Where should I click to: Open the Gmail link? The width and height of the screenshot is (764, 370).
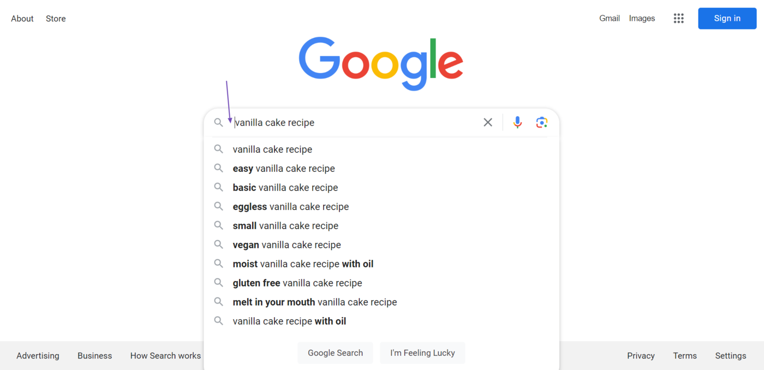pos(609,18)
